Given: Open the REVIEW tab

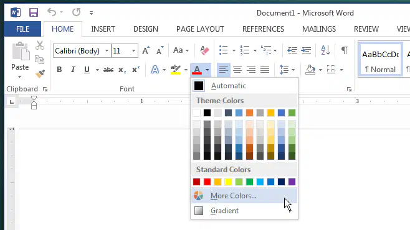Looking at the screenshot, I should [366, 29].
